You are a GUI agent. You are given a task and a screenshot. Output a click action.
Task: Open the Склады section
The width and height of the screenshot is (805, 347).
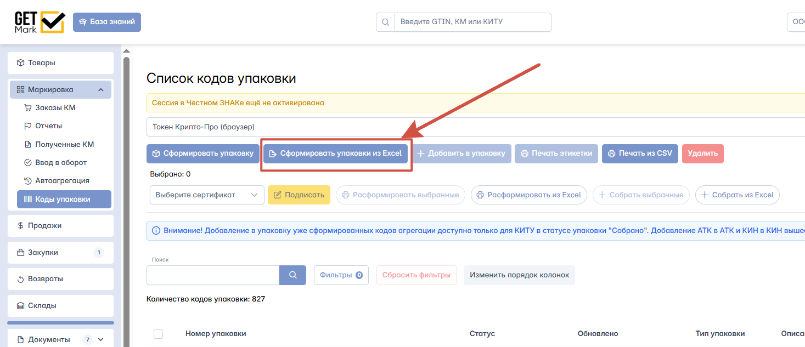[x=60, y=306]
